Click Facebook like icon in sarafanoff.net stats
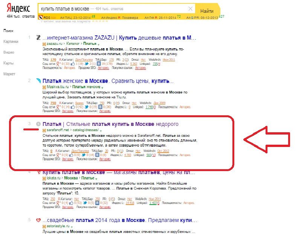This screenshot has height=234, width=304. (71, 155)
